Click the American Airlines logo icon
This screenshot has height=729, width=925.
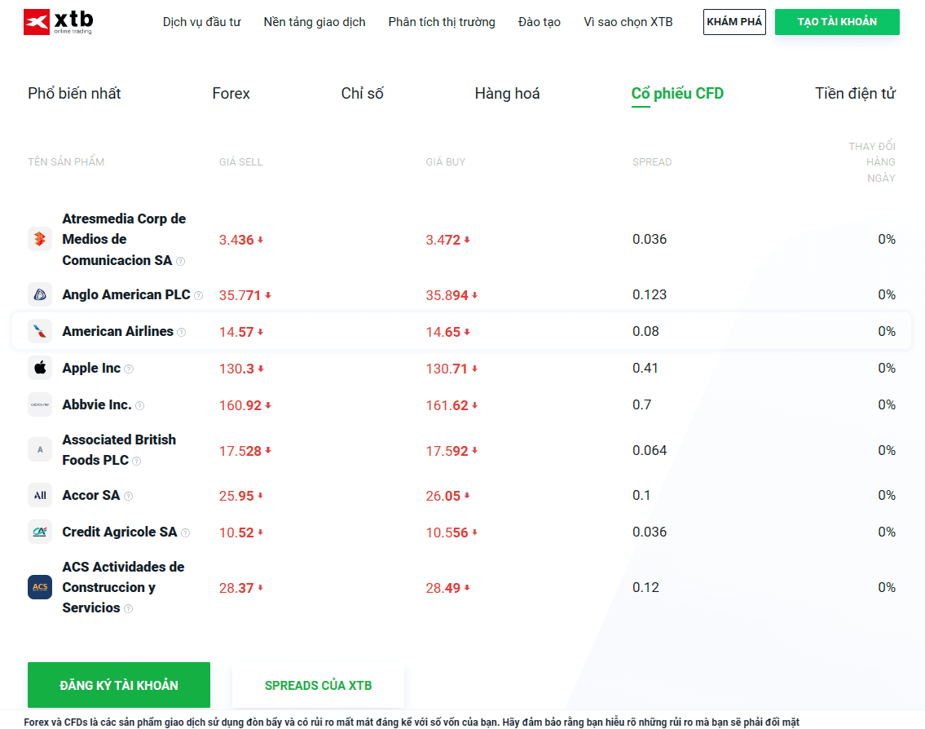click(x=39, y=331)
